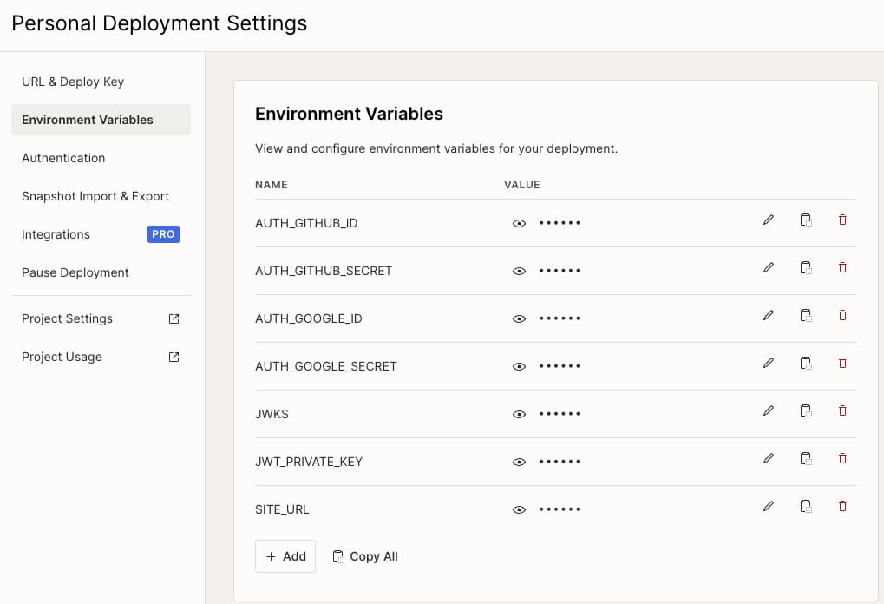Copy All environment variables
This screenshot has height=604, width=884.
pos(365,556)
